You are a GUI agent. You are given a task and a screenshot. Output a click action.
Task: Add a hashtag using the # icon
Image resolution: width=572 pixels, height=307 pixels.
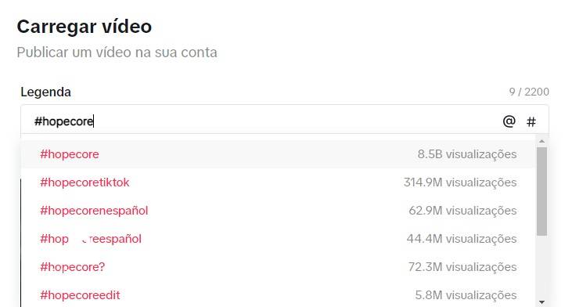(531, 121)
